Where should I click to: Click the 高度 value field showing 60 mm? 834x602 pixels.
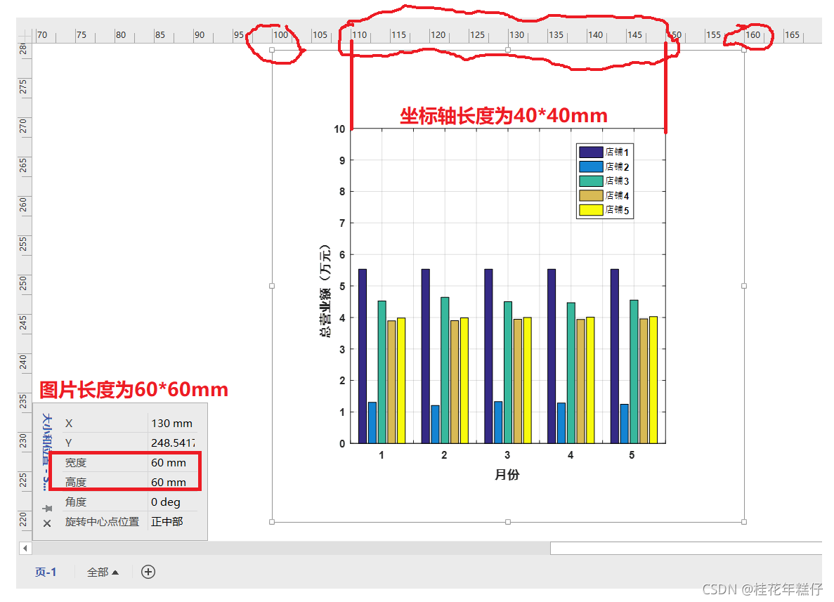click(172, 482)
